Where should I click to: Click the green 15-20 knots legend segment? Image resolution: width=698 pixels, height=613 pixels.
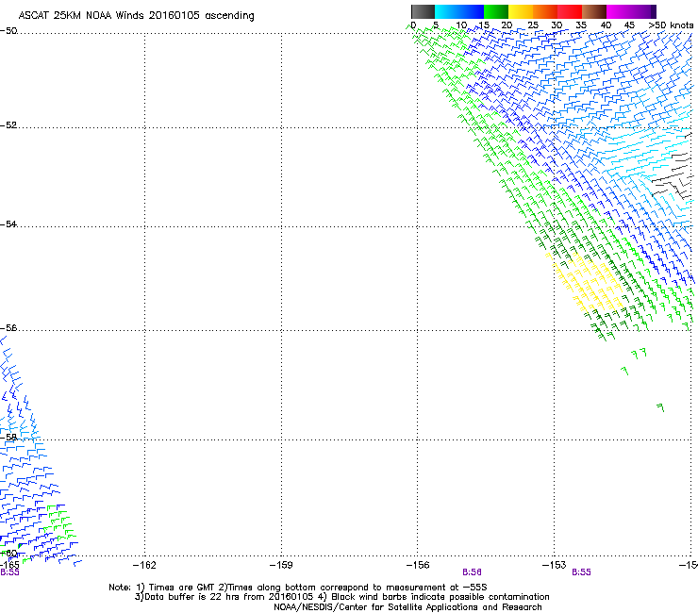(x=496, y=11)
